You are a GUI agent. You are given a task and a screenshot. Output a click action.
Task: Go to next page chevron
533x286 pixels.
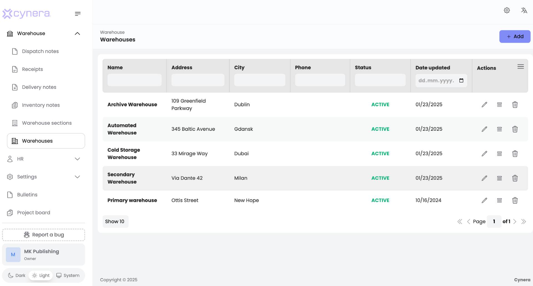(515, 222)
